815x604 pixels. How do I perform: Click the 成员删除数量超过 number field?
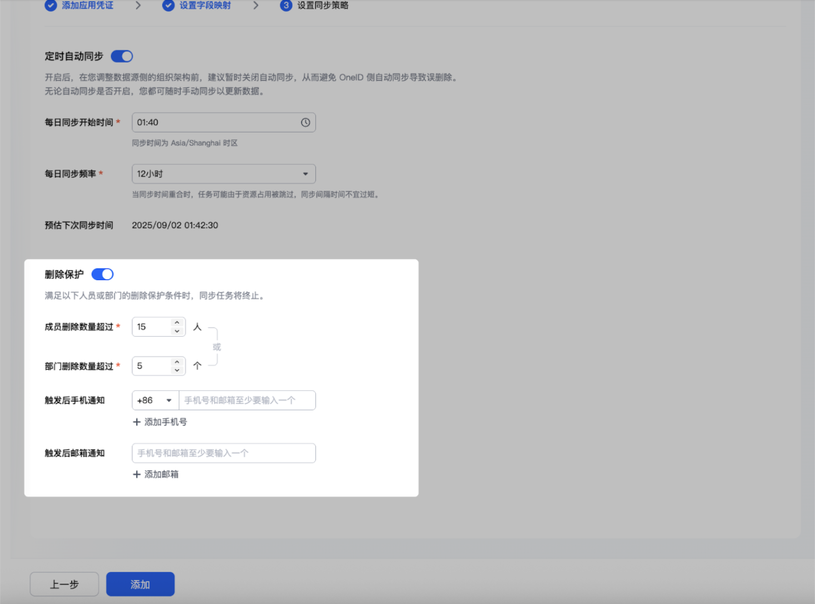tap(158, 327)
